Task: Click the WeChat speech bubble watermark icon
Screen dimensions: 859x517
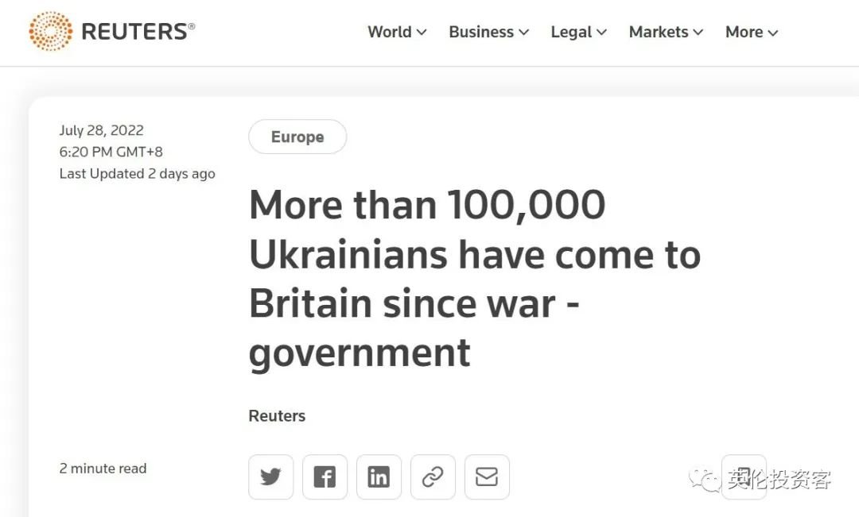Action: coord(705,479)
